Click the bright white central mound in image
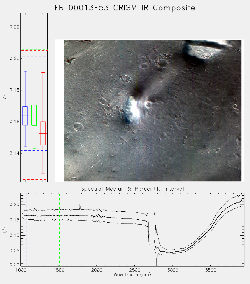This screenshot has width=250, height=284. [135, 109]
